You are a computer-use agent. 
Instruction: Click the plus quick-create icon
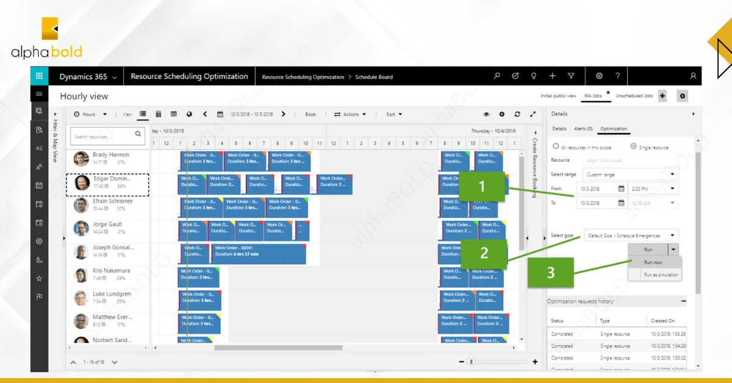[x=552, y=76]
